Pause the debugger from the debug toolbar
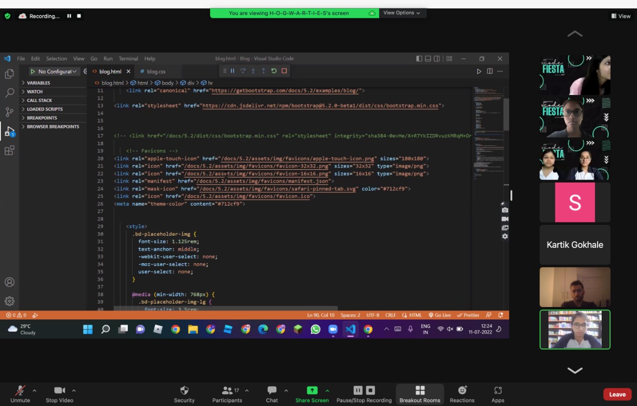This screenshot has height=406, width=637. [232, 71]
